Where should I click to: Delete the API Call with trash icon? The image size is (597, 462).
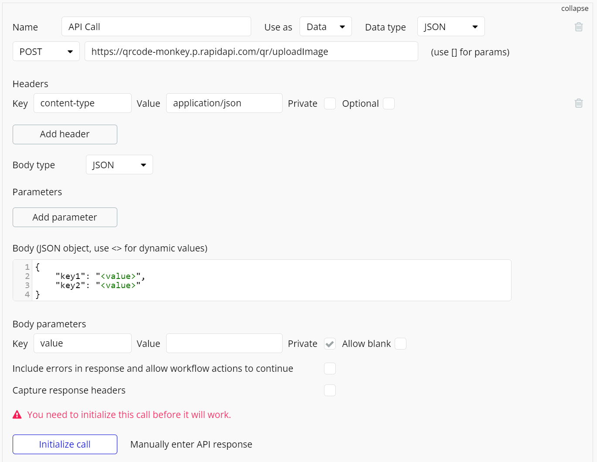[579, 27]
